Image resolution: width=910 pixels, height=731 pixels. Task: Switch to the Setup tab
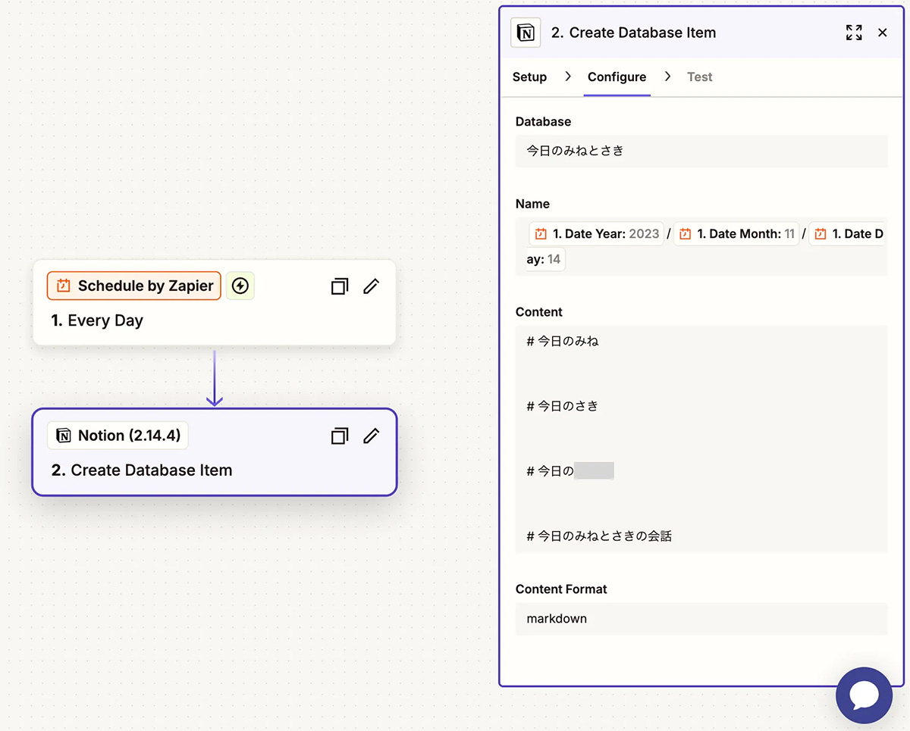pos(529,77)
